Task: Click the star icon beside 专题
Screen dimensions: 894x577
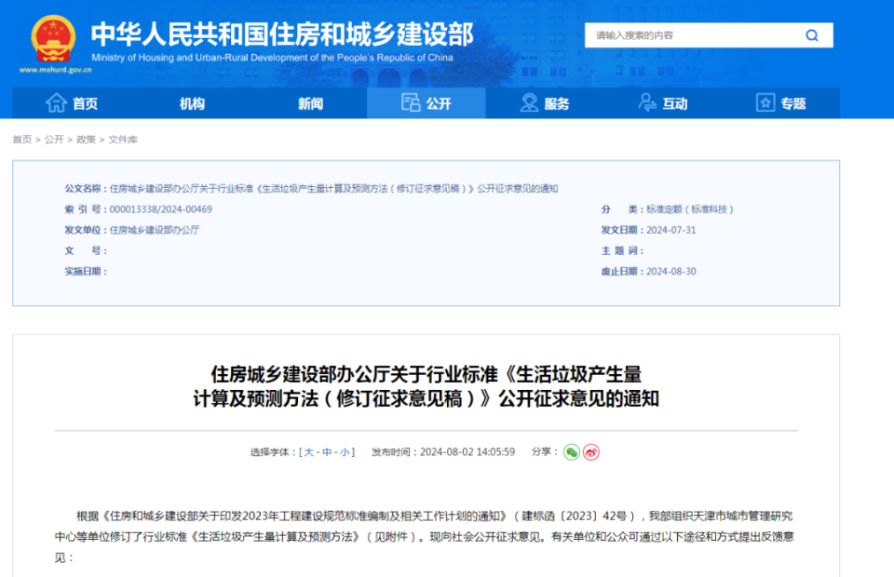Action: 766,103
